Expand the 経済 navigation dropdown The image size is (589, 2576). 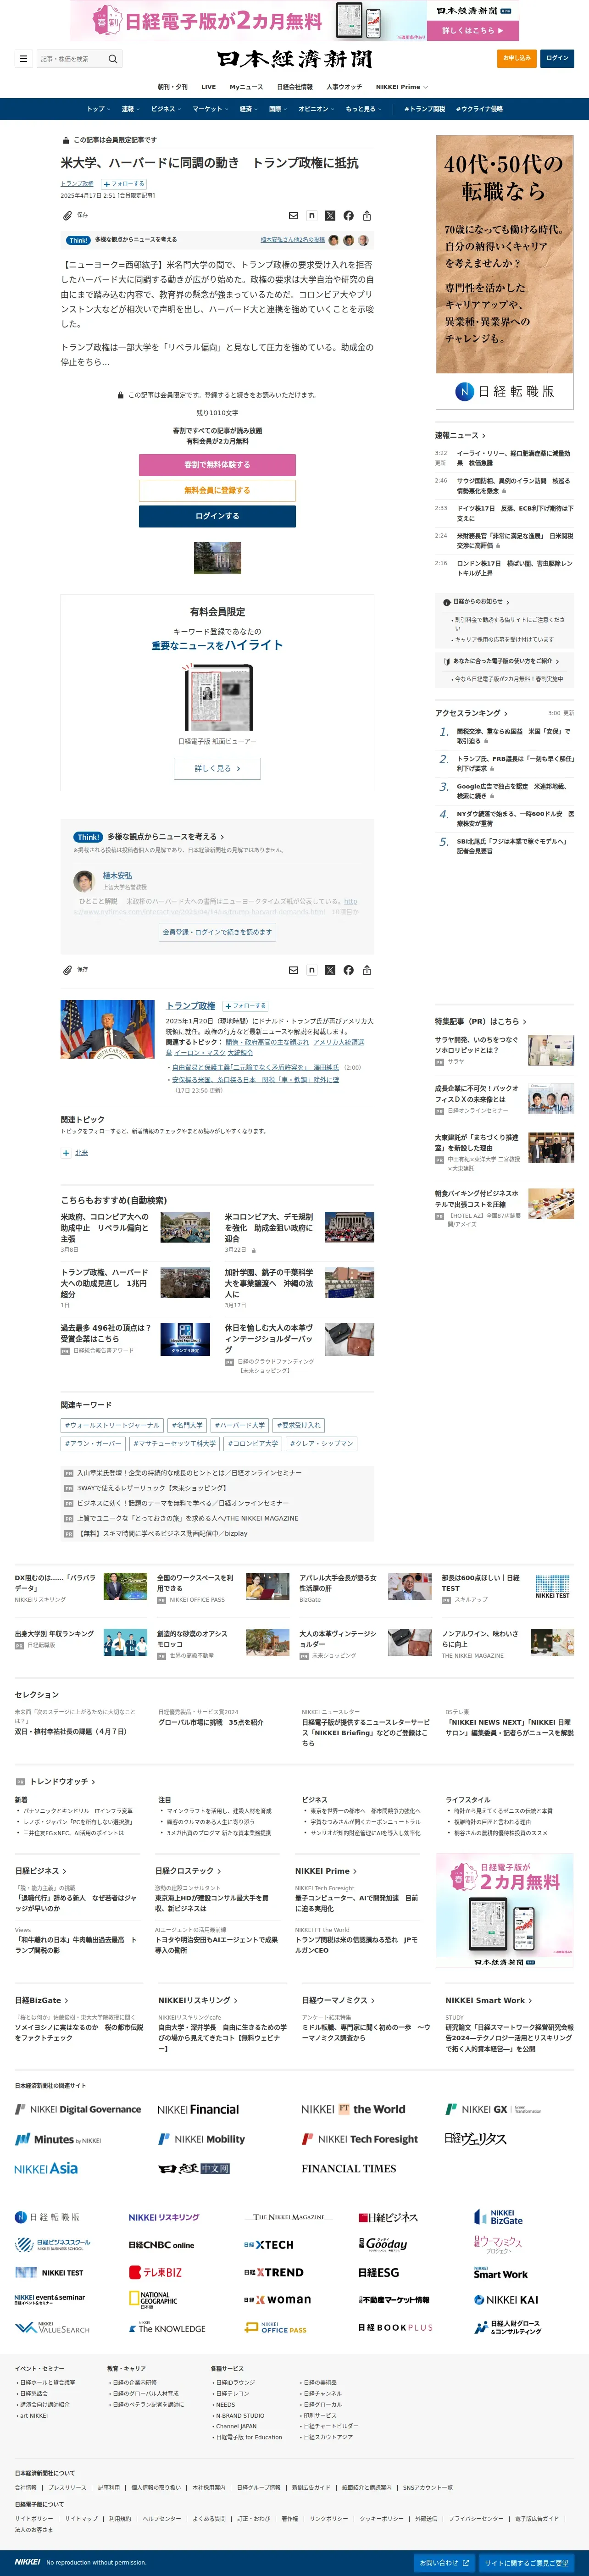pos(248,109)
